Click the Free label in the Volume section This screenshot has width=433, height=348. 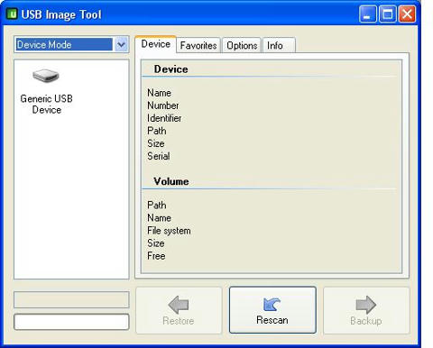click(156, 256)
